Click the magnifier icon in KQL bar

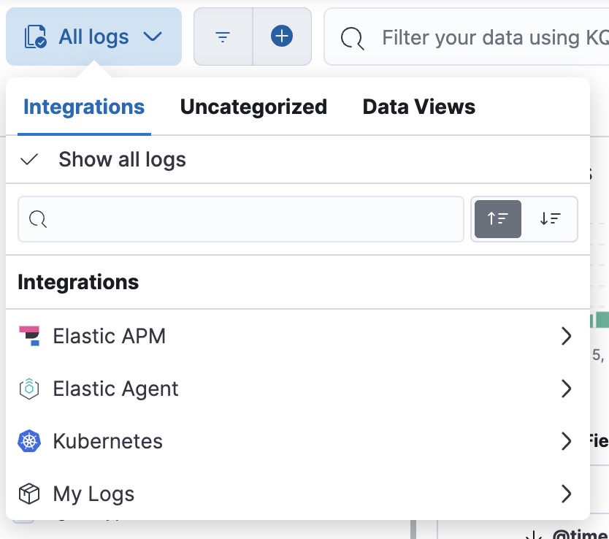pyautogui.click(x=353, y=37)
